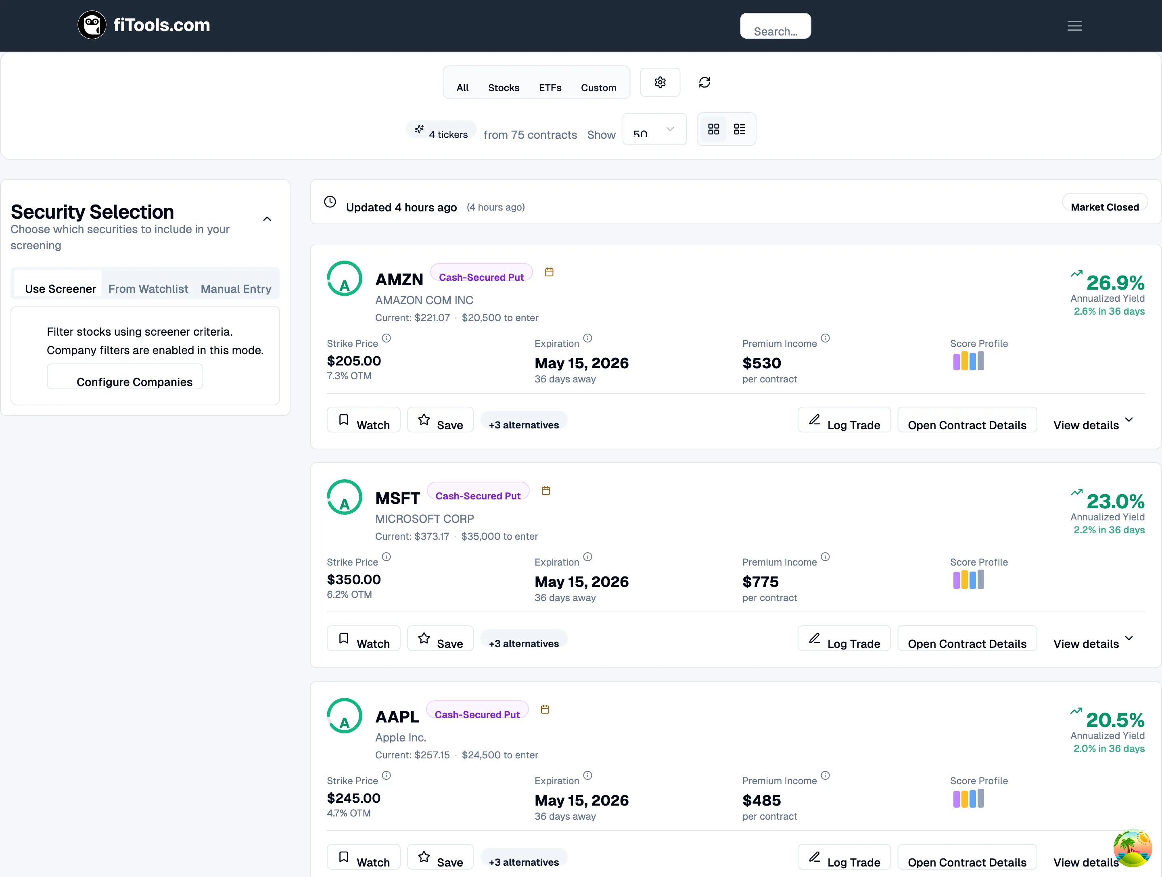Image resolution: width=1162 pixels, height=877 pixels.
Task: Click the AMZN grade A circle badge
Action: [x=345, y=278]
